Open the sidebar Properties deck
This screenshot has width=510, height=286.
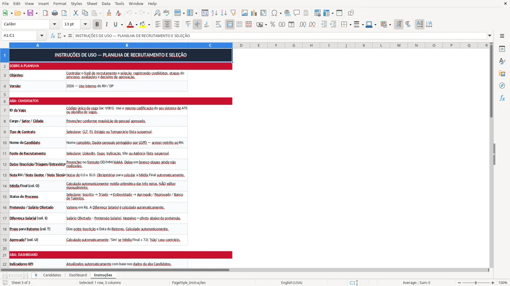tap(502, 49)
